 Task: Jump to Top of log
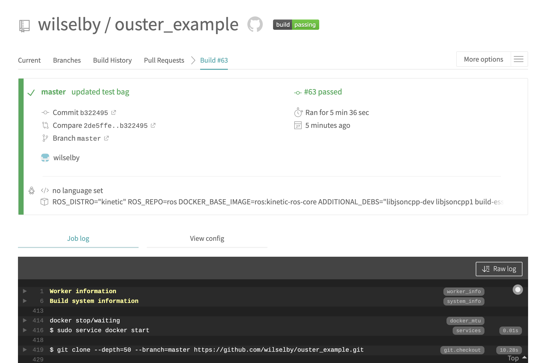pyautogui.click(x=517, y=358)
